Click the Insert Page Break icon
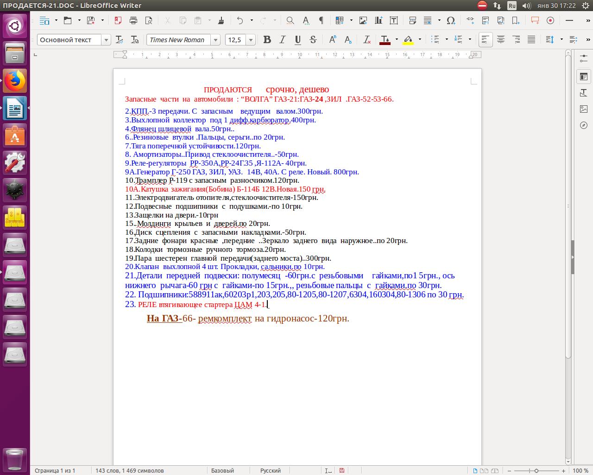 pos(413,20)
